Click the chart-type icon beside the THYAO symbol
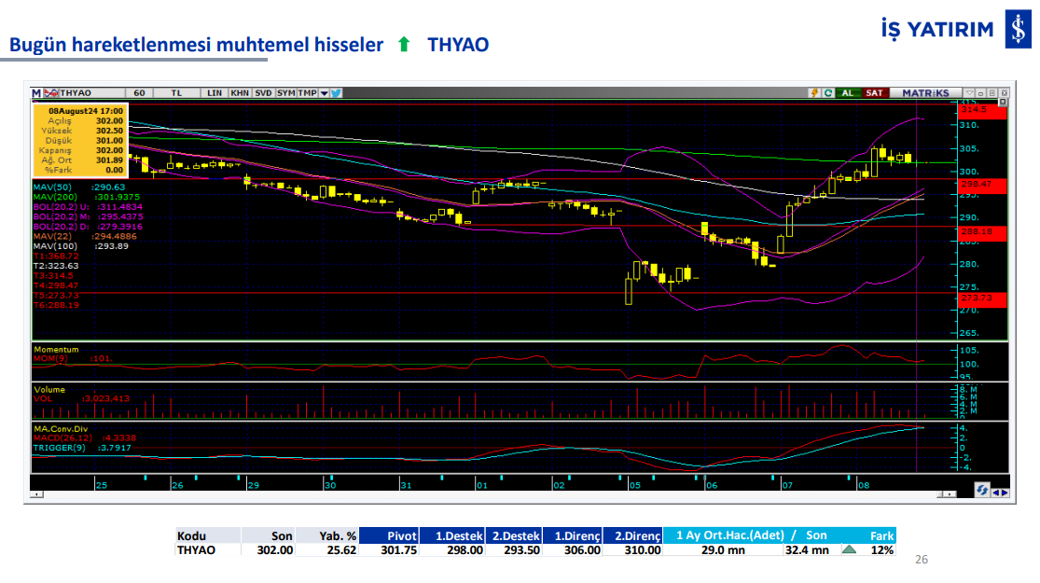 pos(51,93)
